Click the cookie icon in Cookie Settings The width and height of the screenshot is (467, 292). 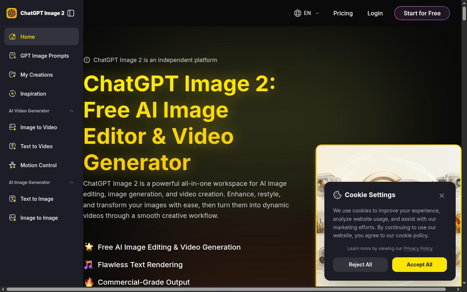(337, 195)
